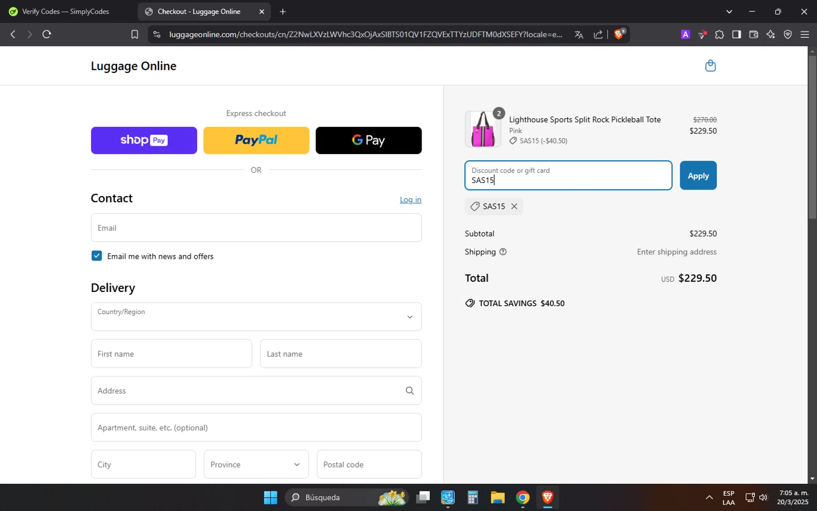Open Leo AI sparkle icon
Image resolution: width=817 pixels, height=511 pixels.
[771, 34]
